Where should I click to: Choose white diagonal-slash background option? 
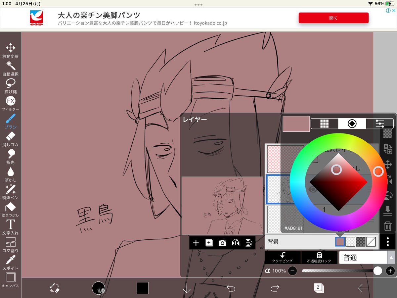click(371, 242)
